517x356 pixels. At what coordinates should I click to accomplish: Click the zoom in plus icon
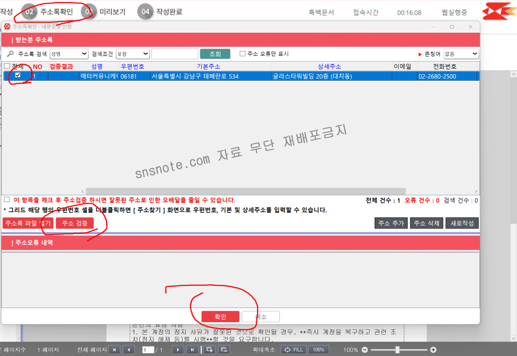pyautogui.click(x=433, y=350)
